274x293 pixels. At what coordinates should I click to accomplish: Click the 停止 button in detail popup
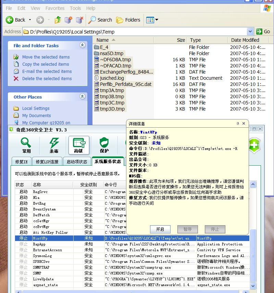[x=215, y=229]
